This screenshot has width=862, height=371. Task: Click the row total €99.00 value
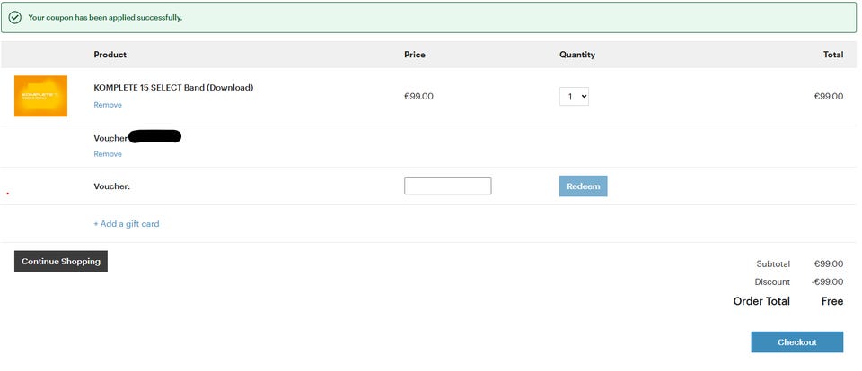pyautogui.click(x=829, y=97)
